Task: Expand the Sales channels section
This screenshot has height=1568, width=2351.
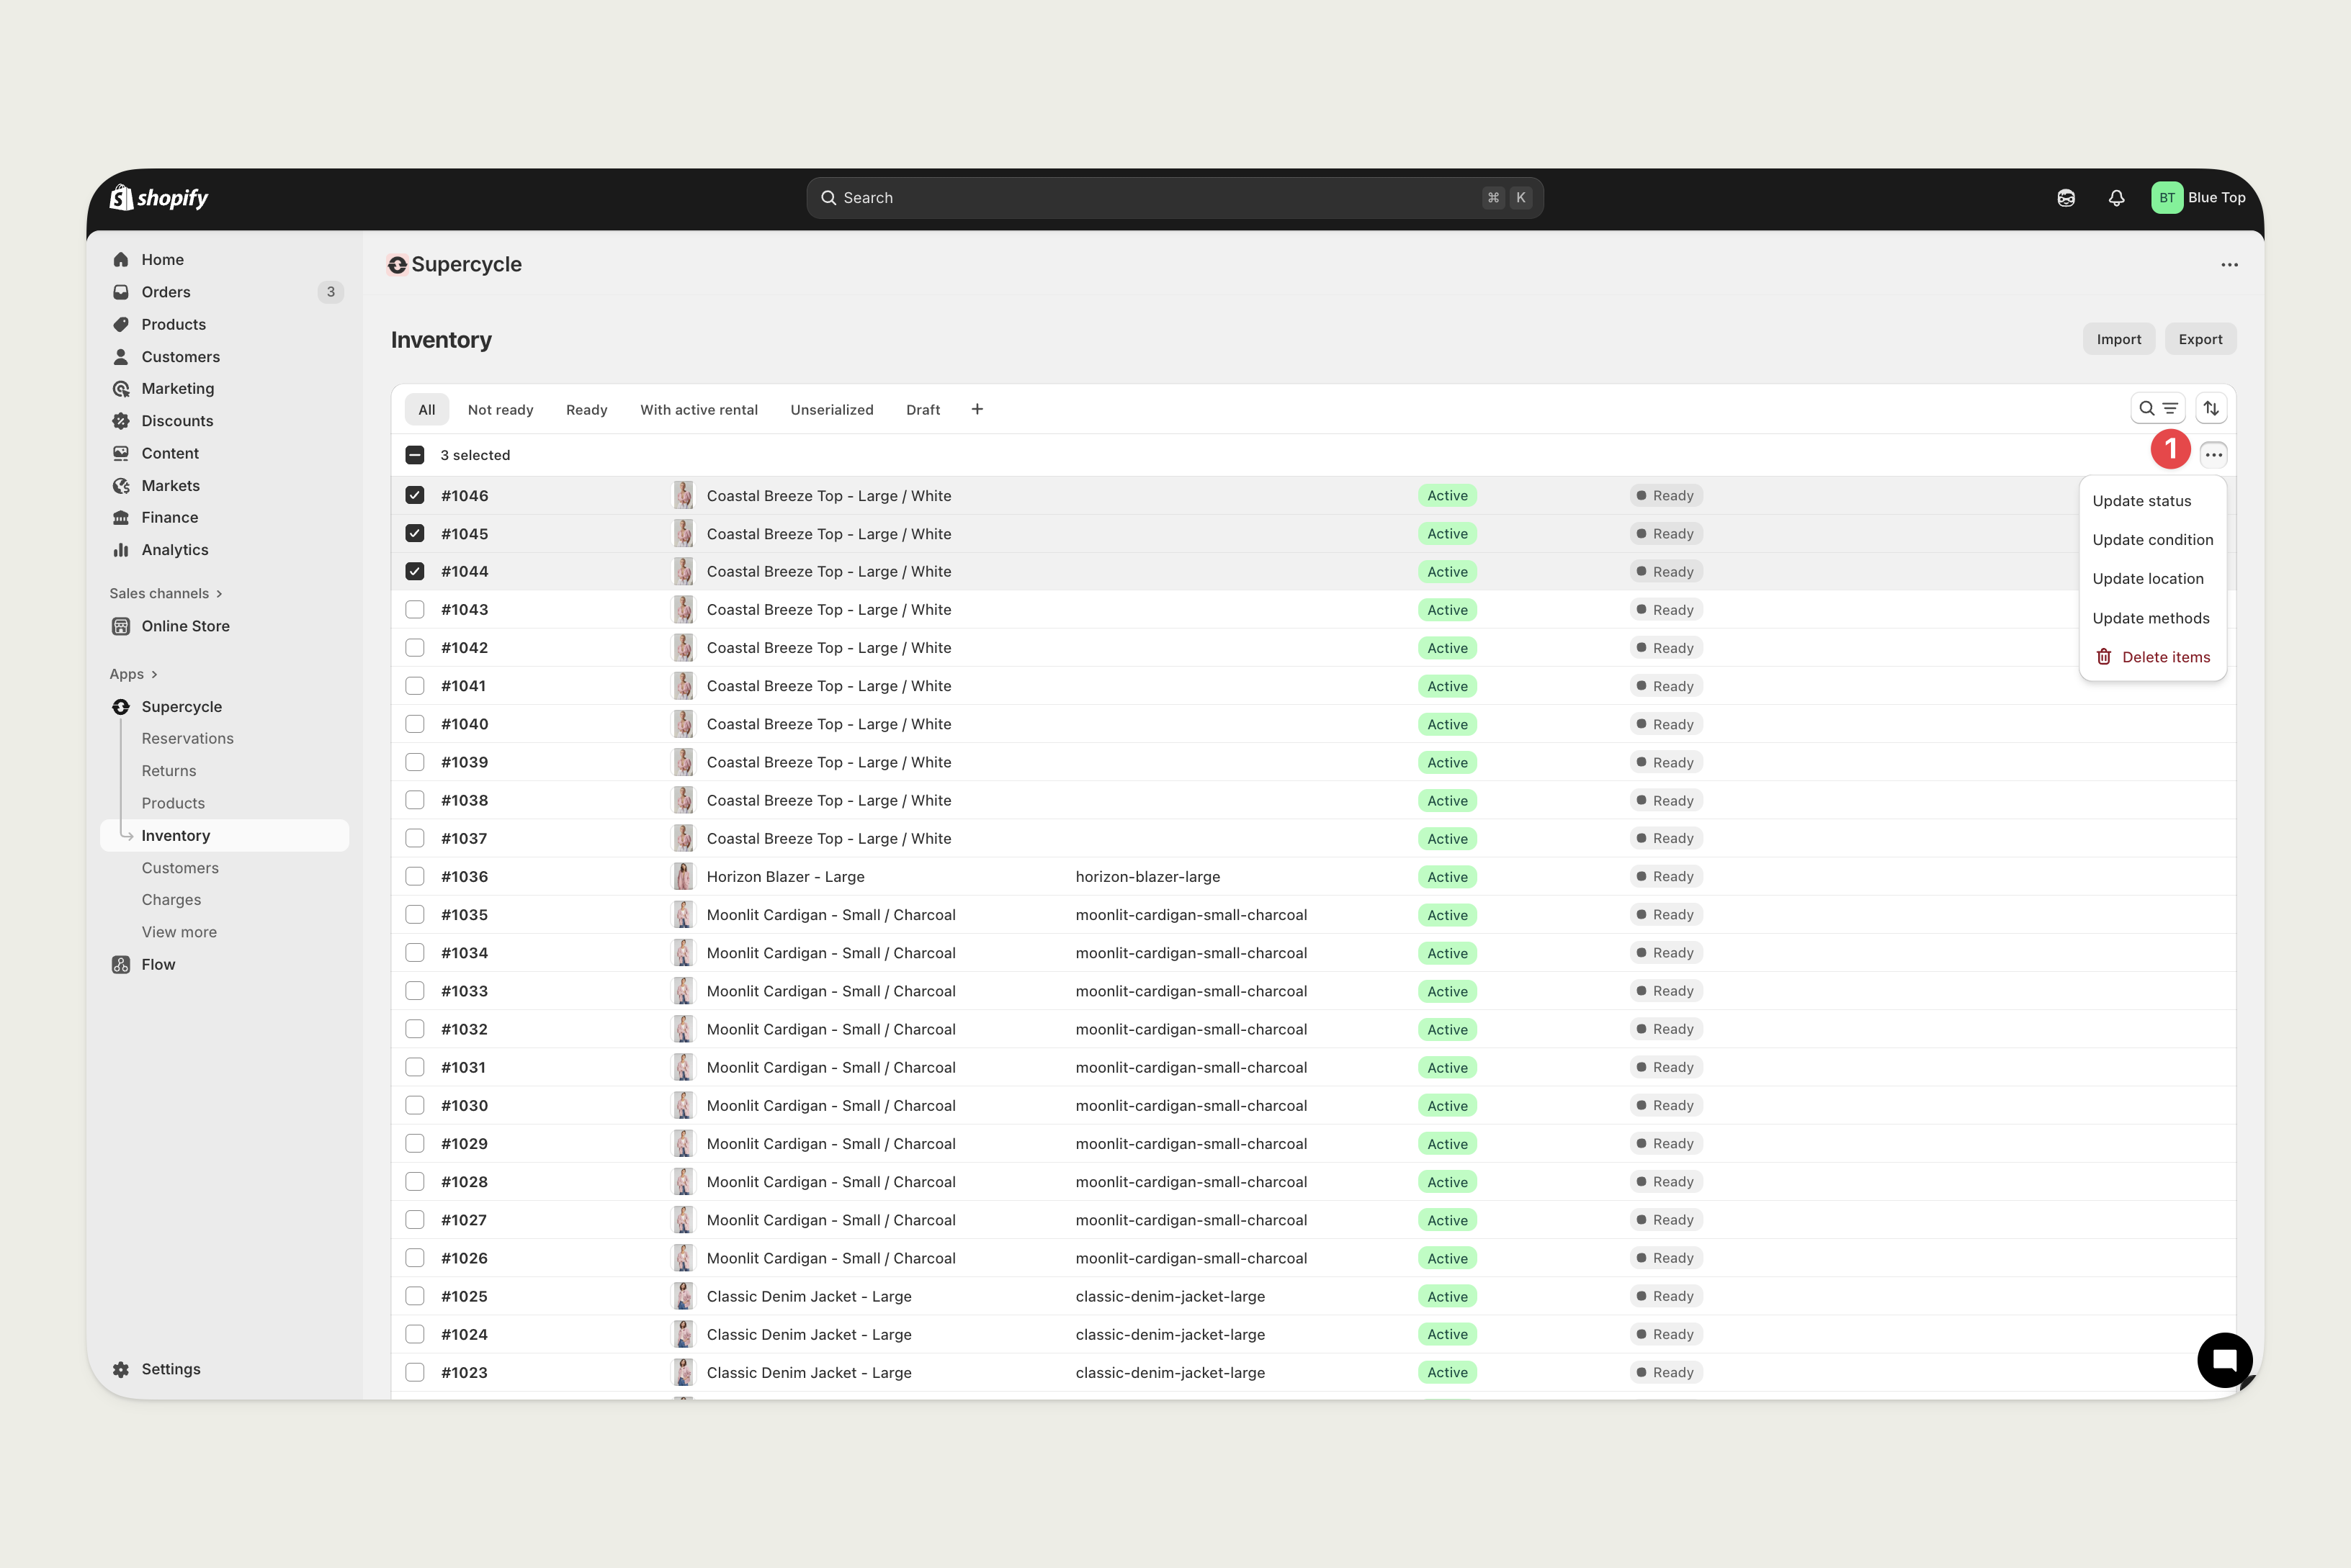Action: (x=166, y=593)
